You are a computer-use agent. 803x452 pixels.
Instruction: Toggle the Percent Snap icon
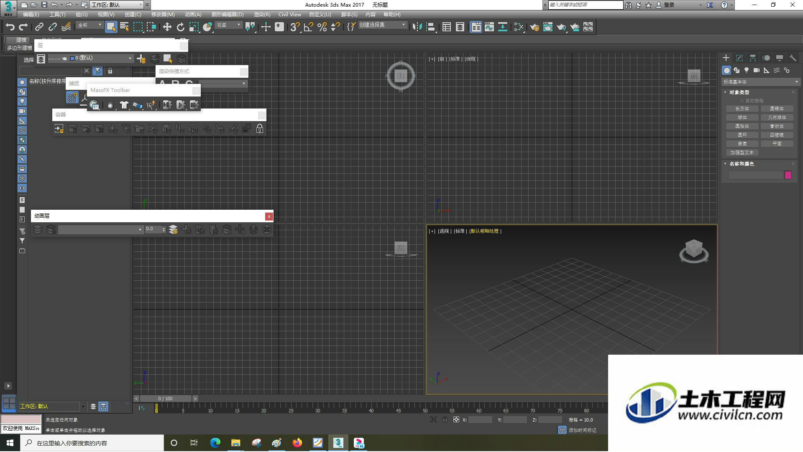coord(322,27)
